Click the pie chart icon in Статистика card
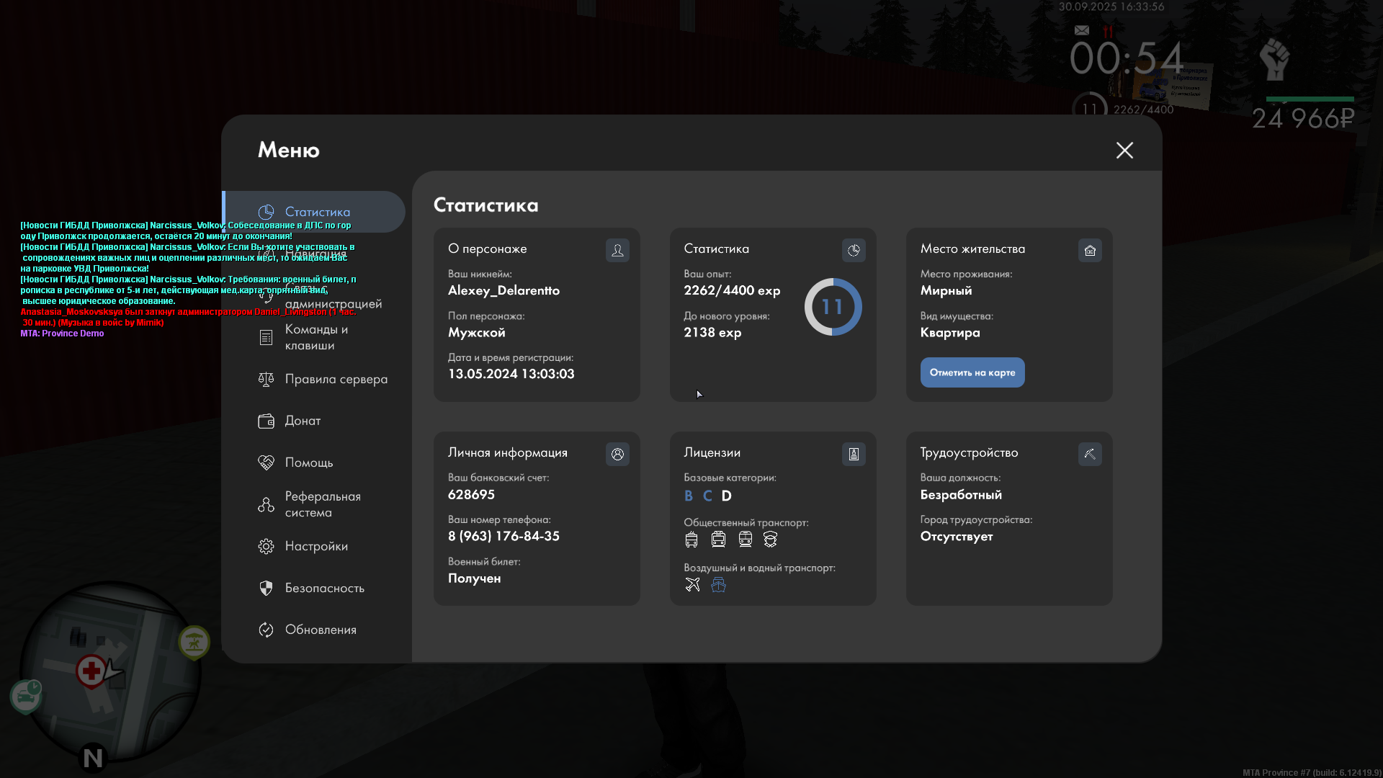 click(x=854, y=250)
